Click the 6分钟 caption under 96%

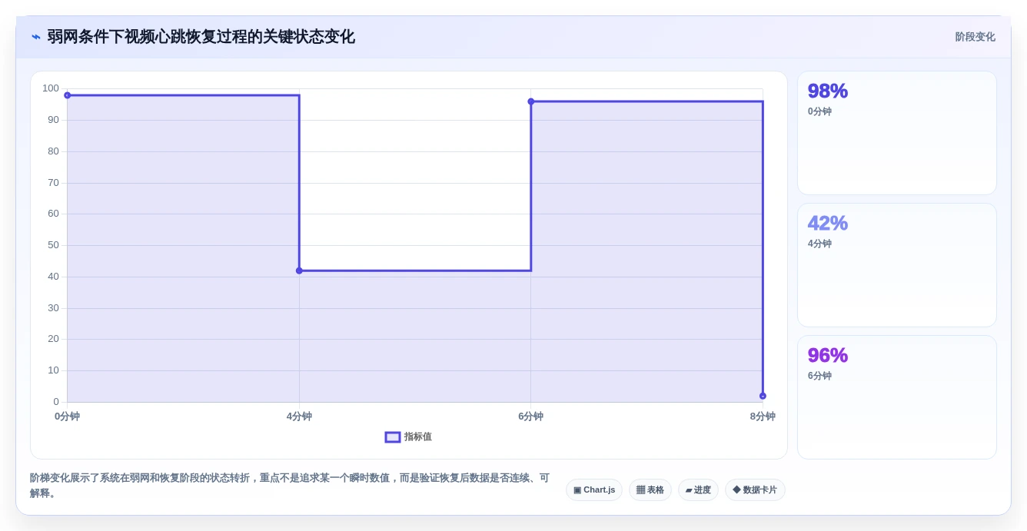819,376
